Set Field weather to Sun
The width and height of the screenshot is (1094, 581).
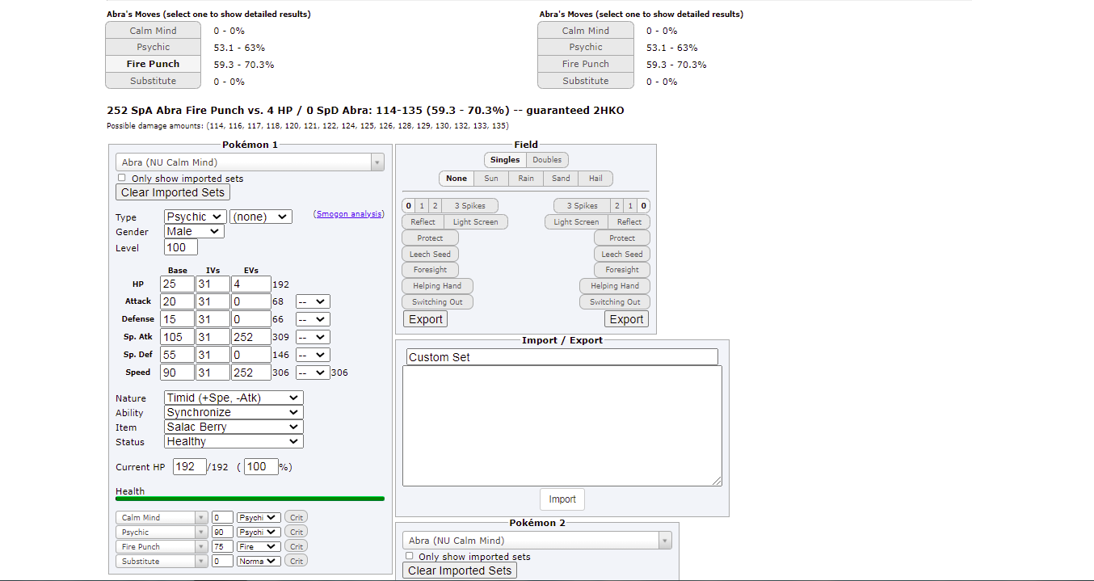click(x=491, y=179)
